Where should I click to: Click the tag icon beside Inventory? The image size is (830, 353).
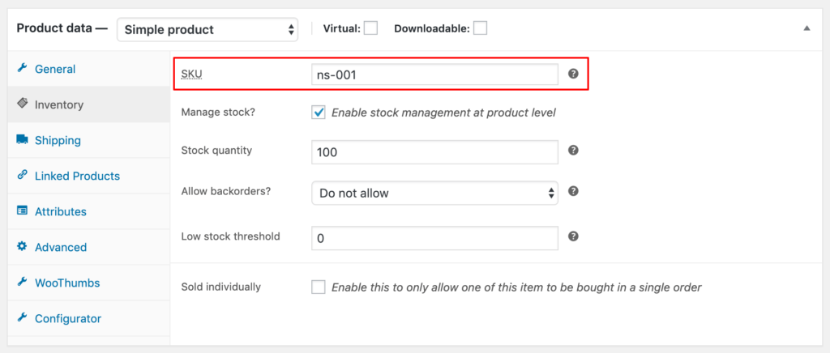pyautogui.click(x=22, y=104)
